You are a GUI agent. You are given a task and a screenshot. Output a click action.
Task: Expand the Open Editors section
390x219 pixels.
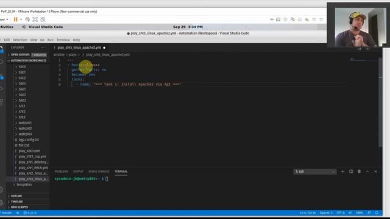click(20, 55)
